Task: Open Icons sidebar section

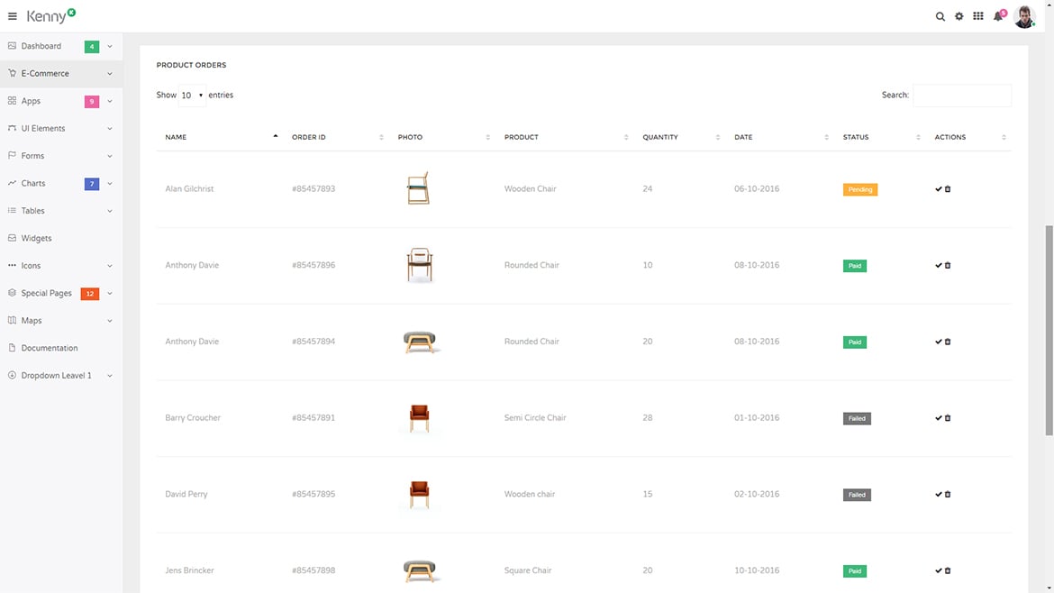Action: point(61,266)
